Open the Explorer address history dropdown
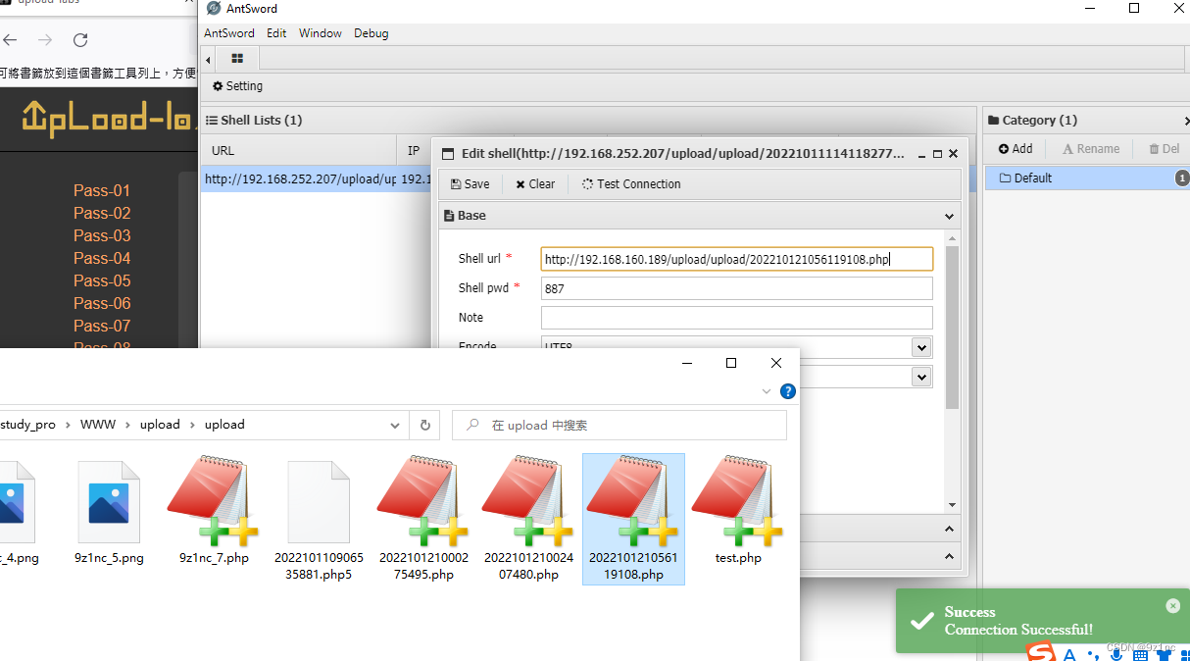 [x=395, y=426]
